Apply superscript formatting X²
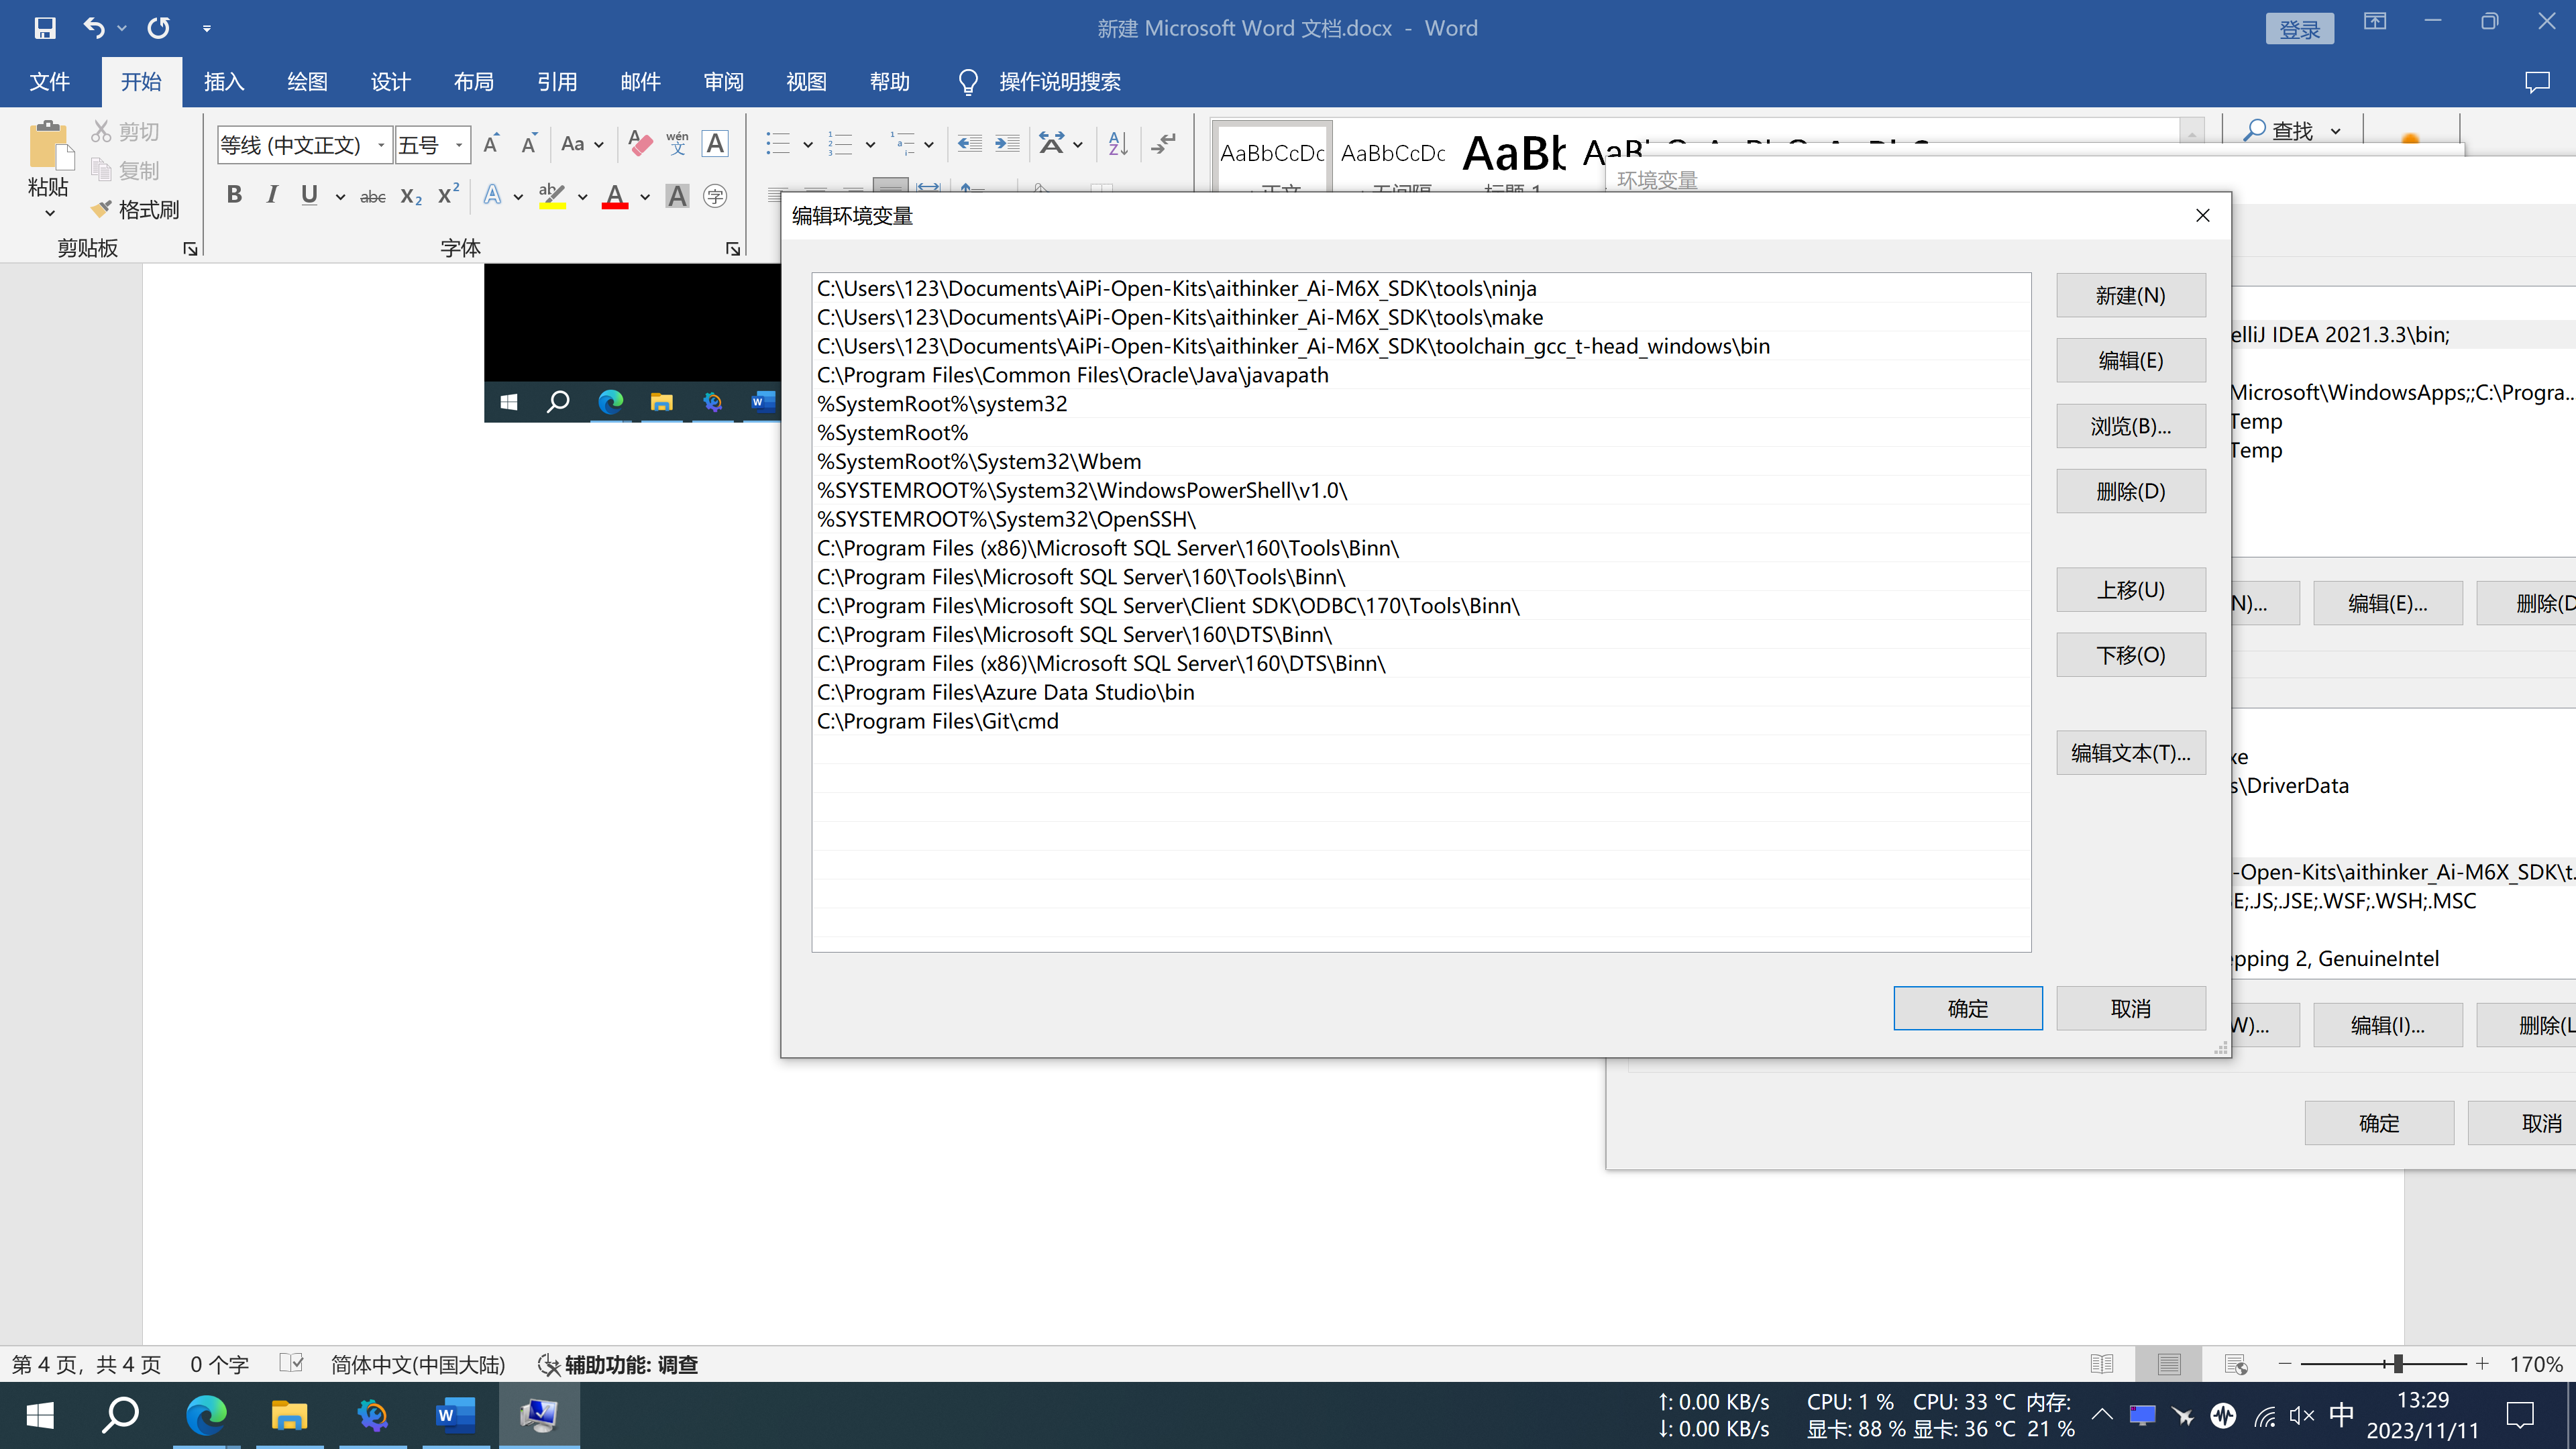 tap(449, 194)
